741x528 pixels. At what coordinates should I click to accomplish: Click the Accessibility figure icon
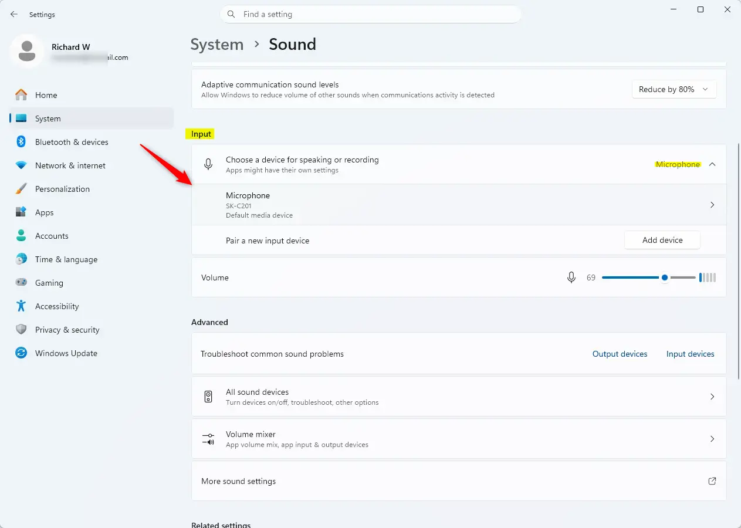coord(21,306)
